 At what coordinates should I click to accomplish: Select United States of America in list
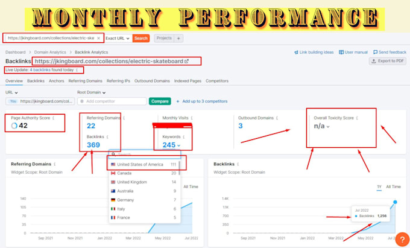143,164
